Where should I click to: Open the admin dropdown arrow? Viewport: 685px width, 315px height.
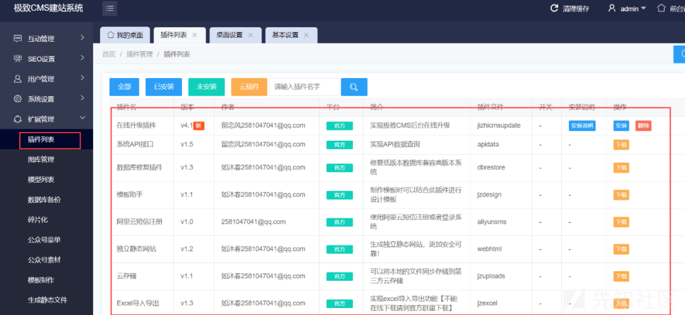pyautogui.click(x=643, y=9)
